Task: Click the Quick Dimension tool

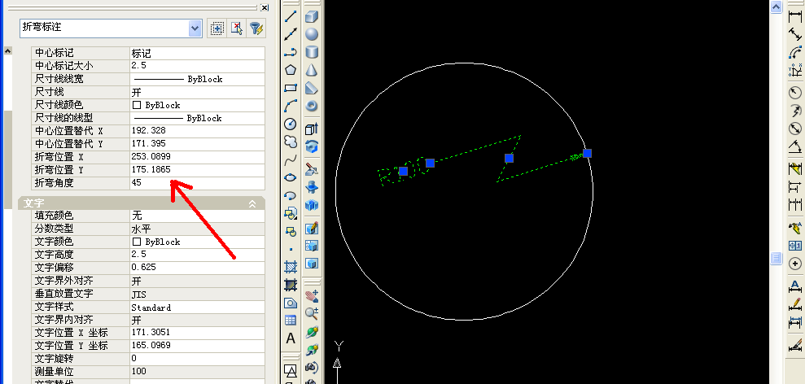Action: [x=794, y=169]
